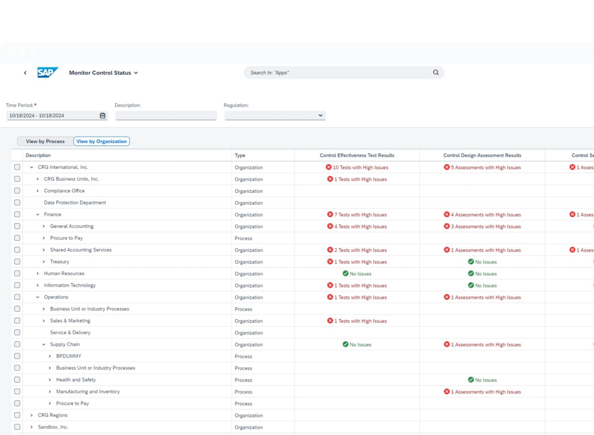Click the search magnifier icon
This screenshot has width=594, height=435.
pos(436,72)
